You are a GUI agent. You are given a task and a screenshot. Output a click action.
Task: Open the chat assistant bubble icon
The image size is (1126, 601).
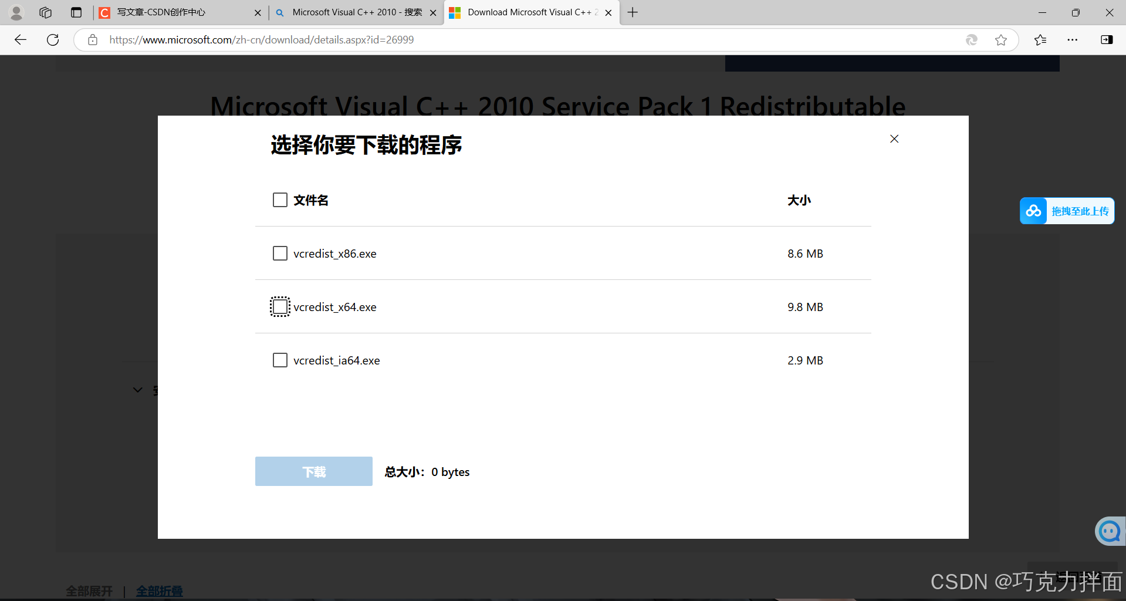pos(1110,532)
